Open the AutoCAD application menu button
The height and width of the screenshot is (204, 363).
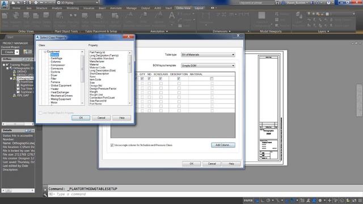coord(4,4)
